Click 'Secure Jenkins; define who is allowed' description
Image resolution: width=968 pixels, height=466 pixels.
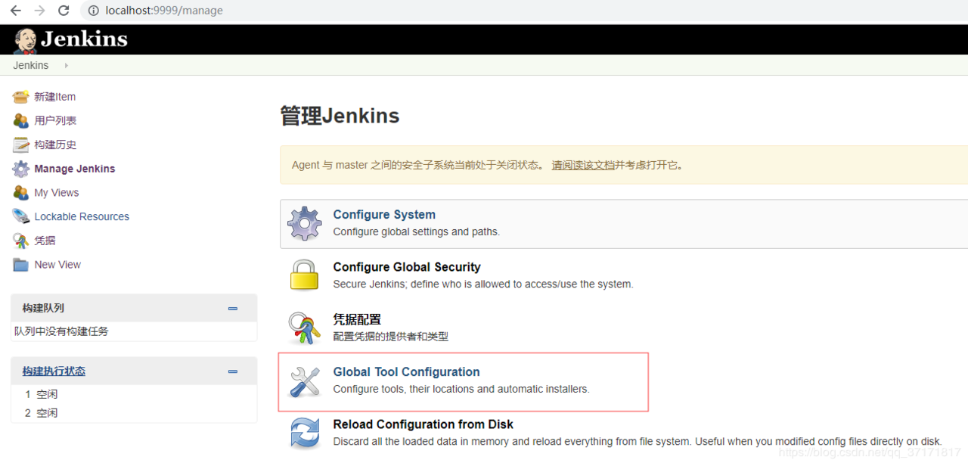click(483, 284)
